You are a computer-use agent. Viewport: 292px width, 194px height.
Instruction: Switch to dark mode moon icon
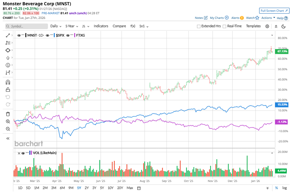(284, 26)
